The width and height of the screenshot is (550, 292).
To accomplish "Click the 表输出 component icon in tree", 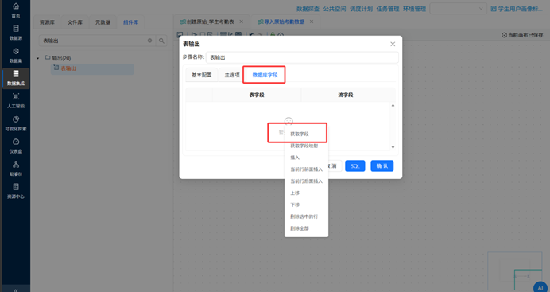I will (56, 68).
